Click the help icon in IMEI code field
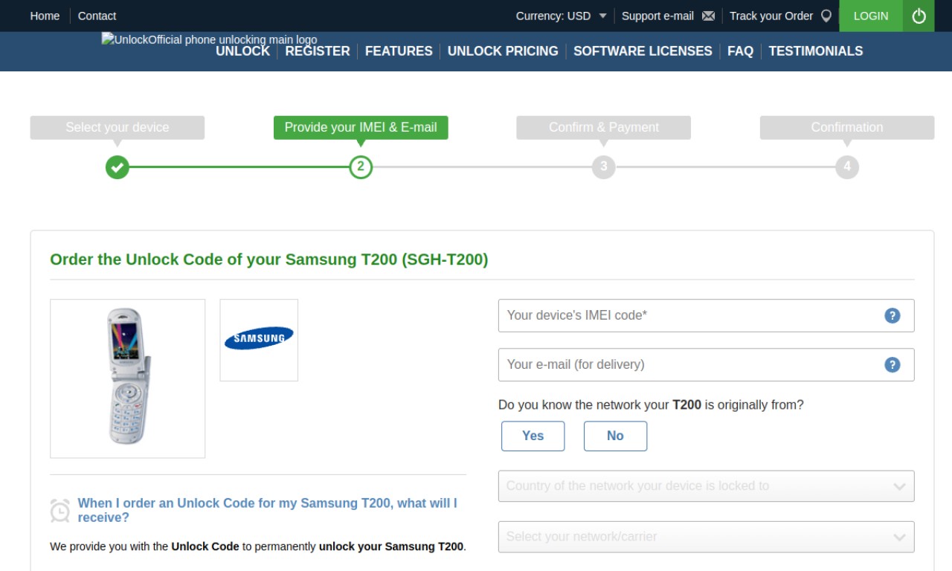The image size is (952, 571). [x=892, y=315]
